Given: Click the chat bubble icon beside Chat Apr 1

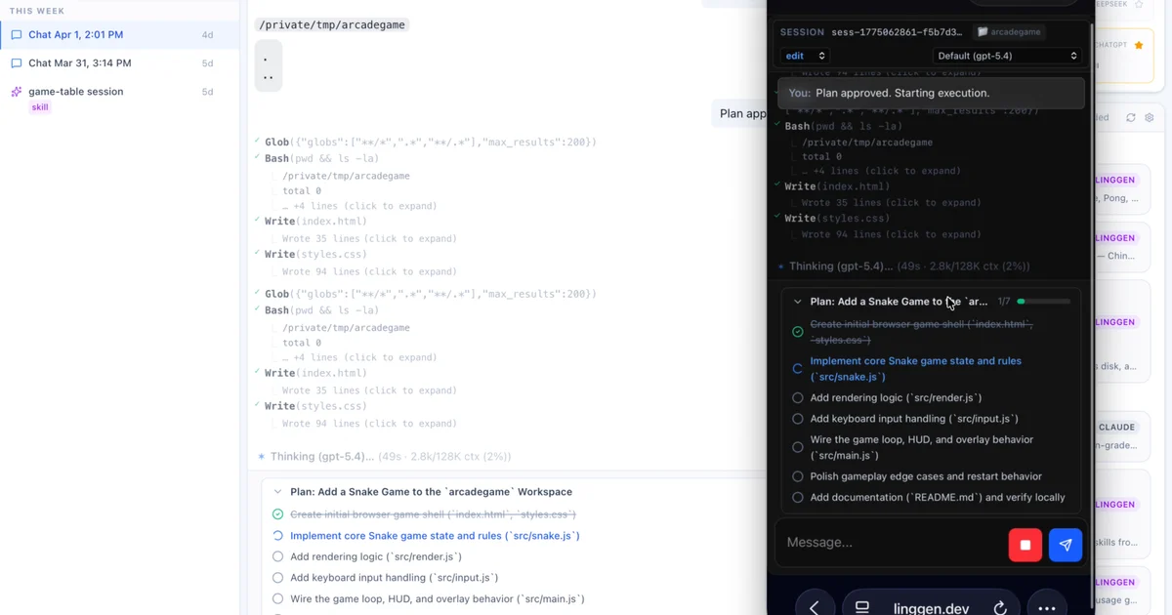Looking at the screenshot, I should click(16, 35).
